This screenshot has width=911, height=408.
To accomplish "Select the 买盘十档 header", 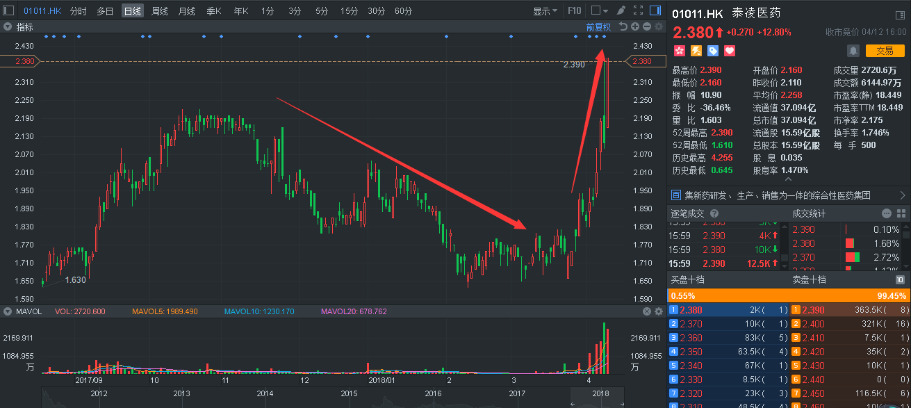I will tap(687, 279).
